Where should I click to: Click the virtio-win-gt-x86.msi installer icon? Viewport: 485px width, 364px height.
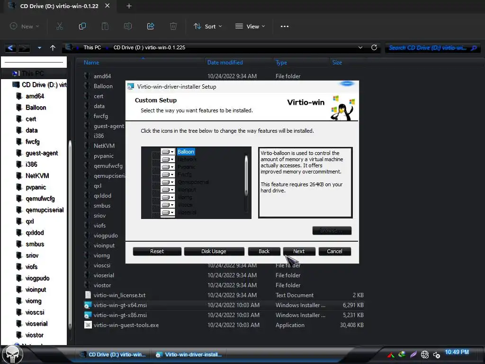pyautogui.click(x=88, y=315)
